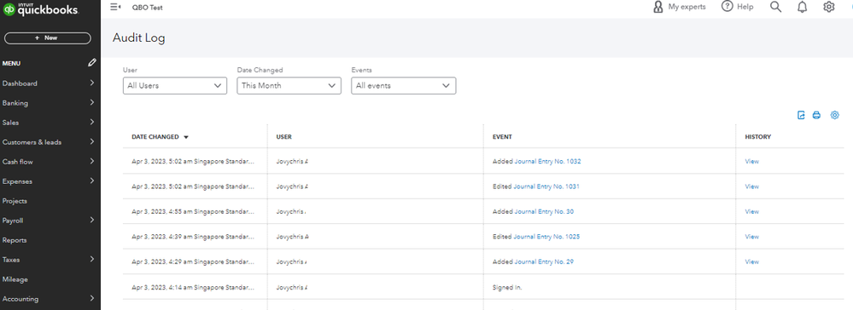This screenshot has height=310, width=853.
Task: Open Journal Entry No. 1025 link
Action: click(546, 237)
